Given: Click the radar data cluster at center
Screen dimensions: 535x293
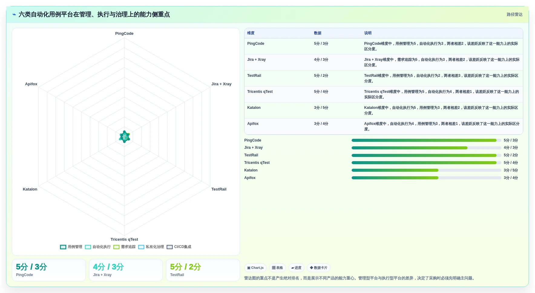Looking at the screenshot, I should tap(124, 137).
